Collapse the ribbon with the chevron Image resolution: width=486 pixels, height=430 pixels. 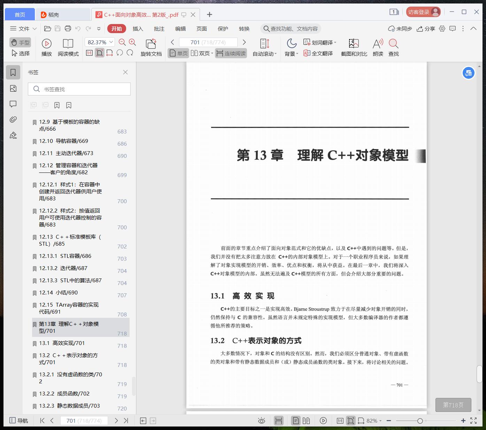point(473,29)
